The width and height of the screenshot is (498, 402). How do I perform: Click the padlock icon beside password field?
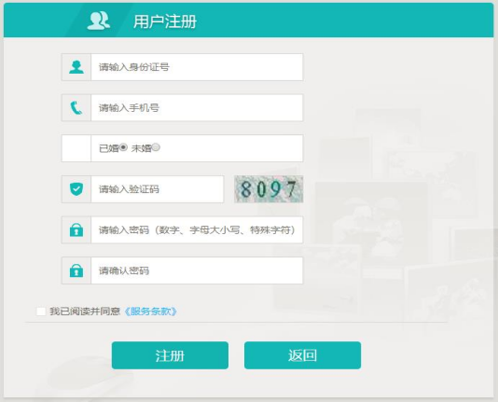pyautogui.click(x=76, y=229)
